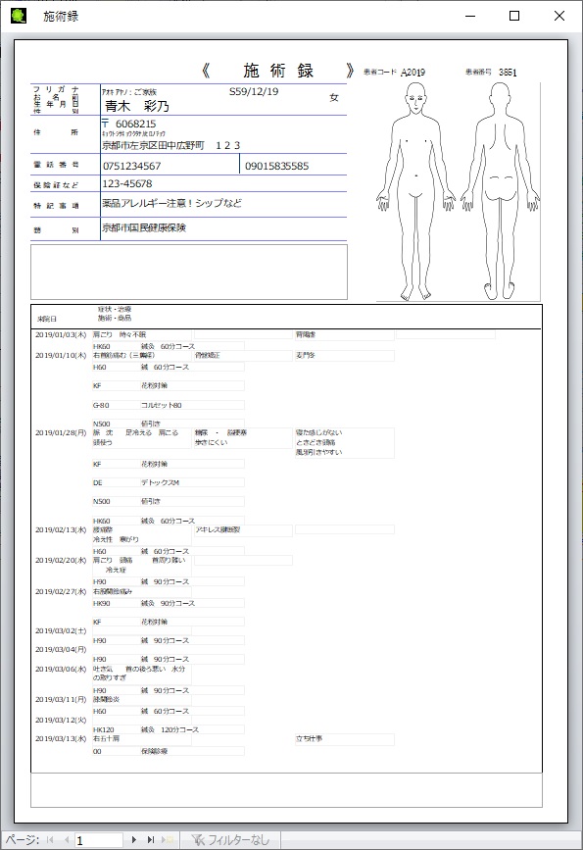Select patient name 青木 彩乃
The height and width of the screenshot is (850, 583).
(137, 106)
